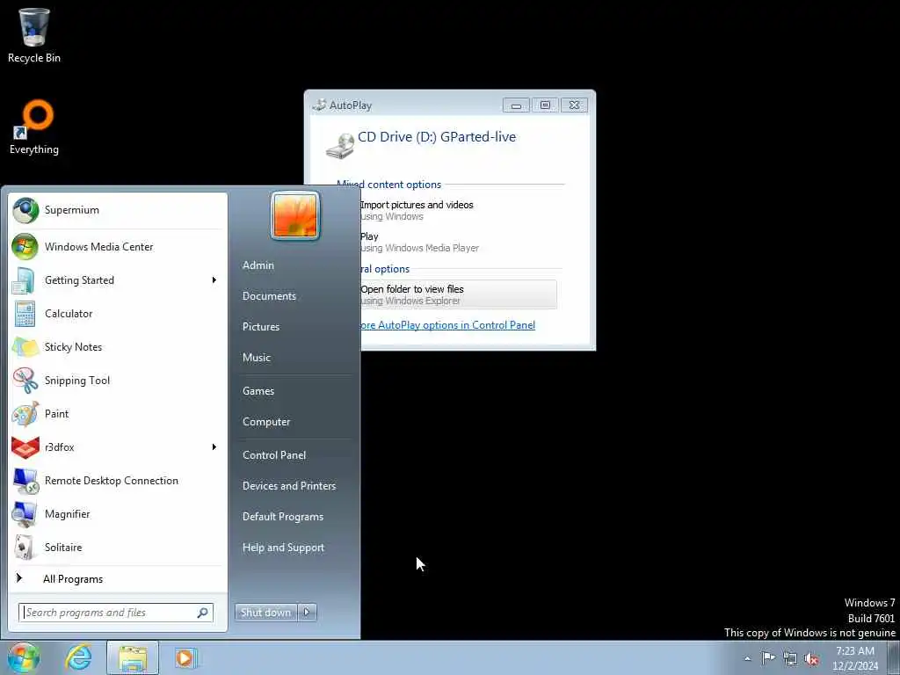Expand Getting Started submenu arrow

[214, 280]
